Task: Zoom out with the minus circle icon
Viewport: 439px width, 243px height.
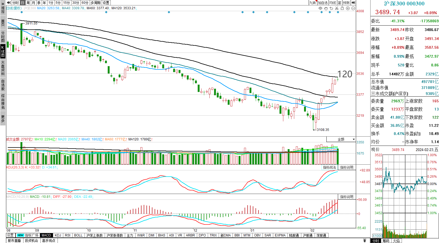Action: 353,8
